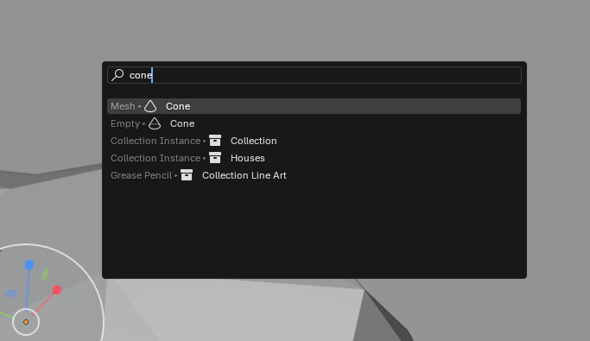Choose Collection Instance Houses result
The height and width of the screenshot is (341, 590).
click(x=314, y=158)
